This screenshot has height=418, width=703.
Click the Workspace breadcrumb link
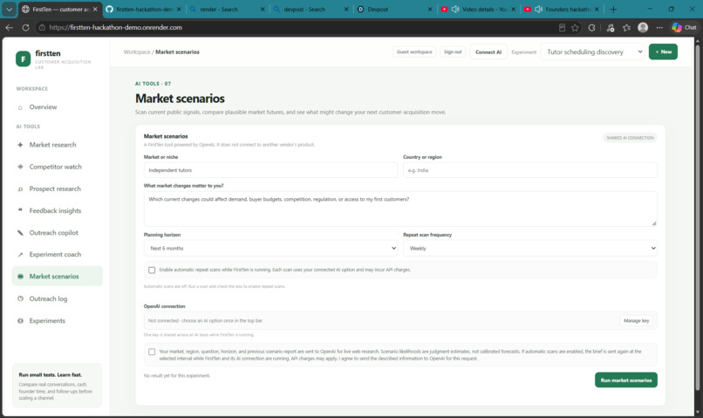pos(137,52)
